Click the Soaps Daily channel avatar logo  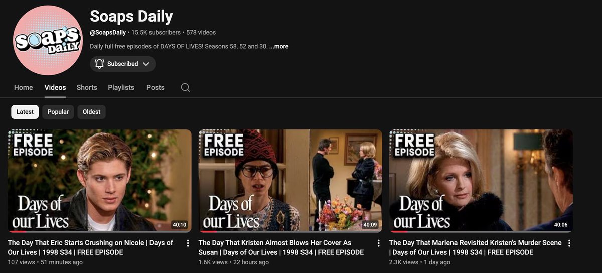pyautogui.click(x=48, y=40)
